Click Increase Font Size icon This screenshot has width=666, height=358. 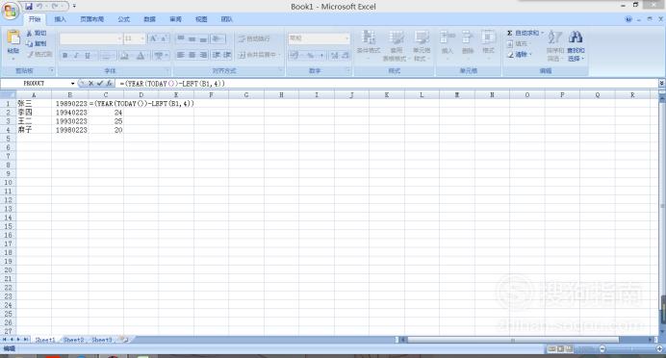tap(153, 38)
